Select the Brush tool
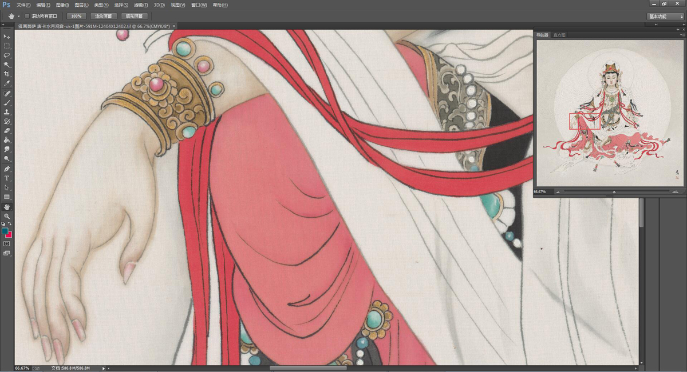 [7, 103]
